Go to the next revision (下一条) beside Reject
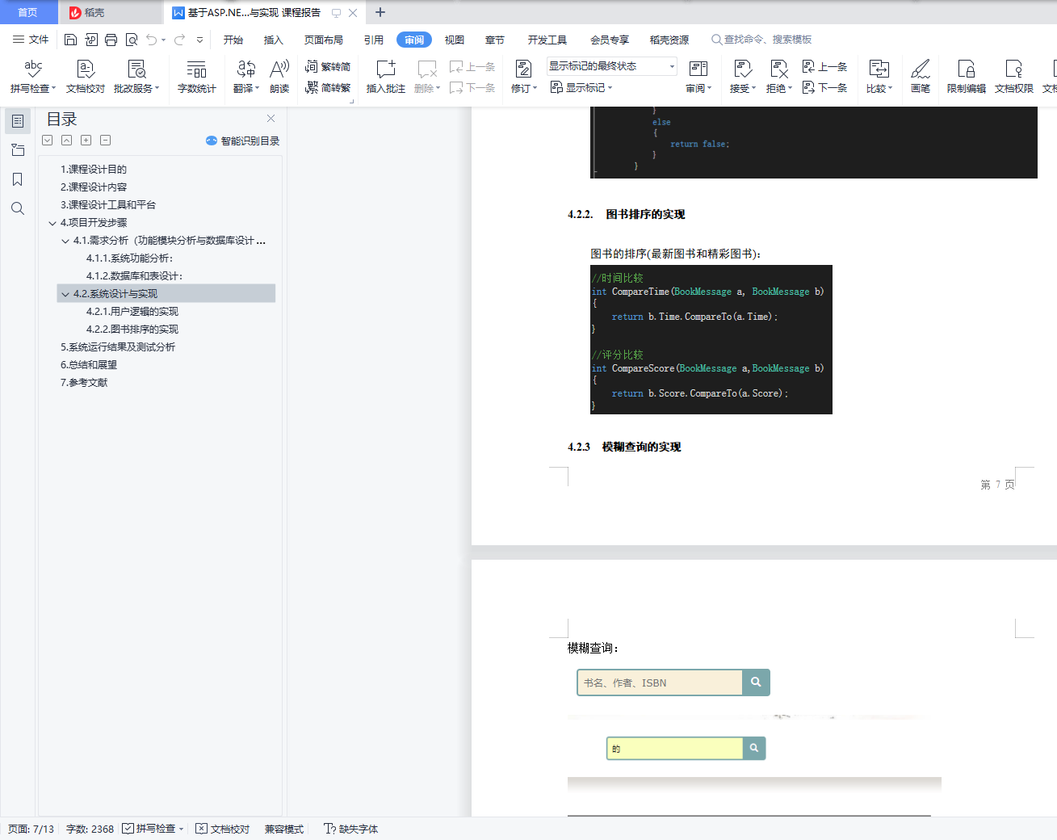Image resolution: width=1057 pixels, height=840 pixels. [824, 88]
